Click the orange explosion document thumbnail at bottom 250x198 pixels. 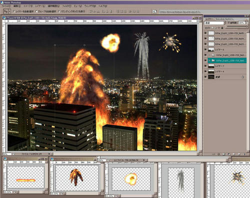[x=131, y=179]
